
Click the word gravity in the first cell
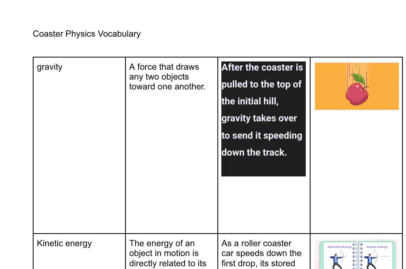pos(49,67)
